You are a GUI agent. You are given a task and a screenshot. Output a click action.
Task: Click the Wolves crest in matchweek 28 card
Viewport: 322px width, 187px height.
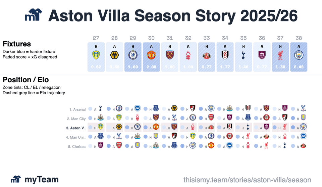(114, 55)
